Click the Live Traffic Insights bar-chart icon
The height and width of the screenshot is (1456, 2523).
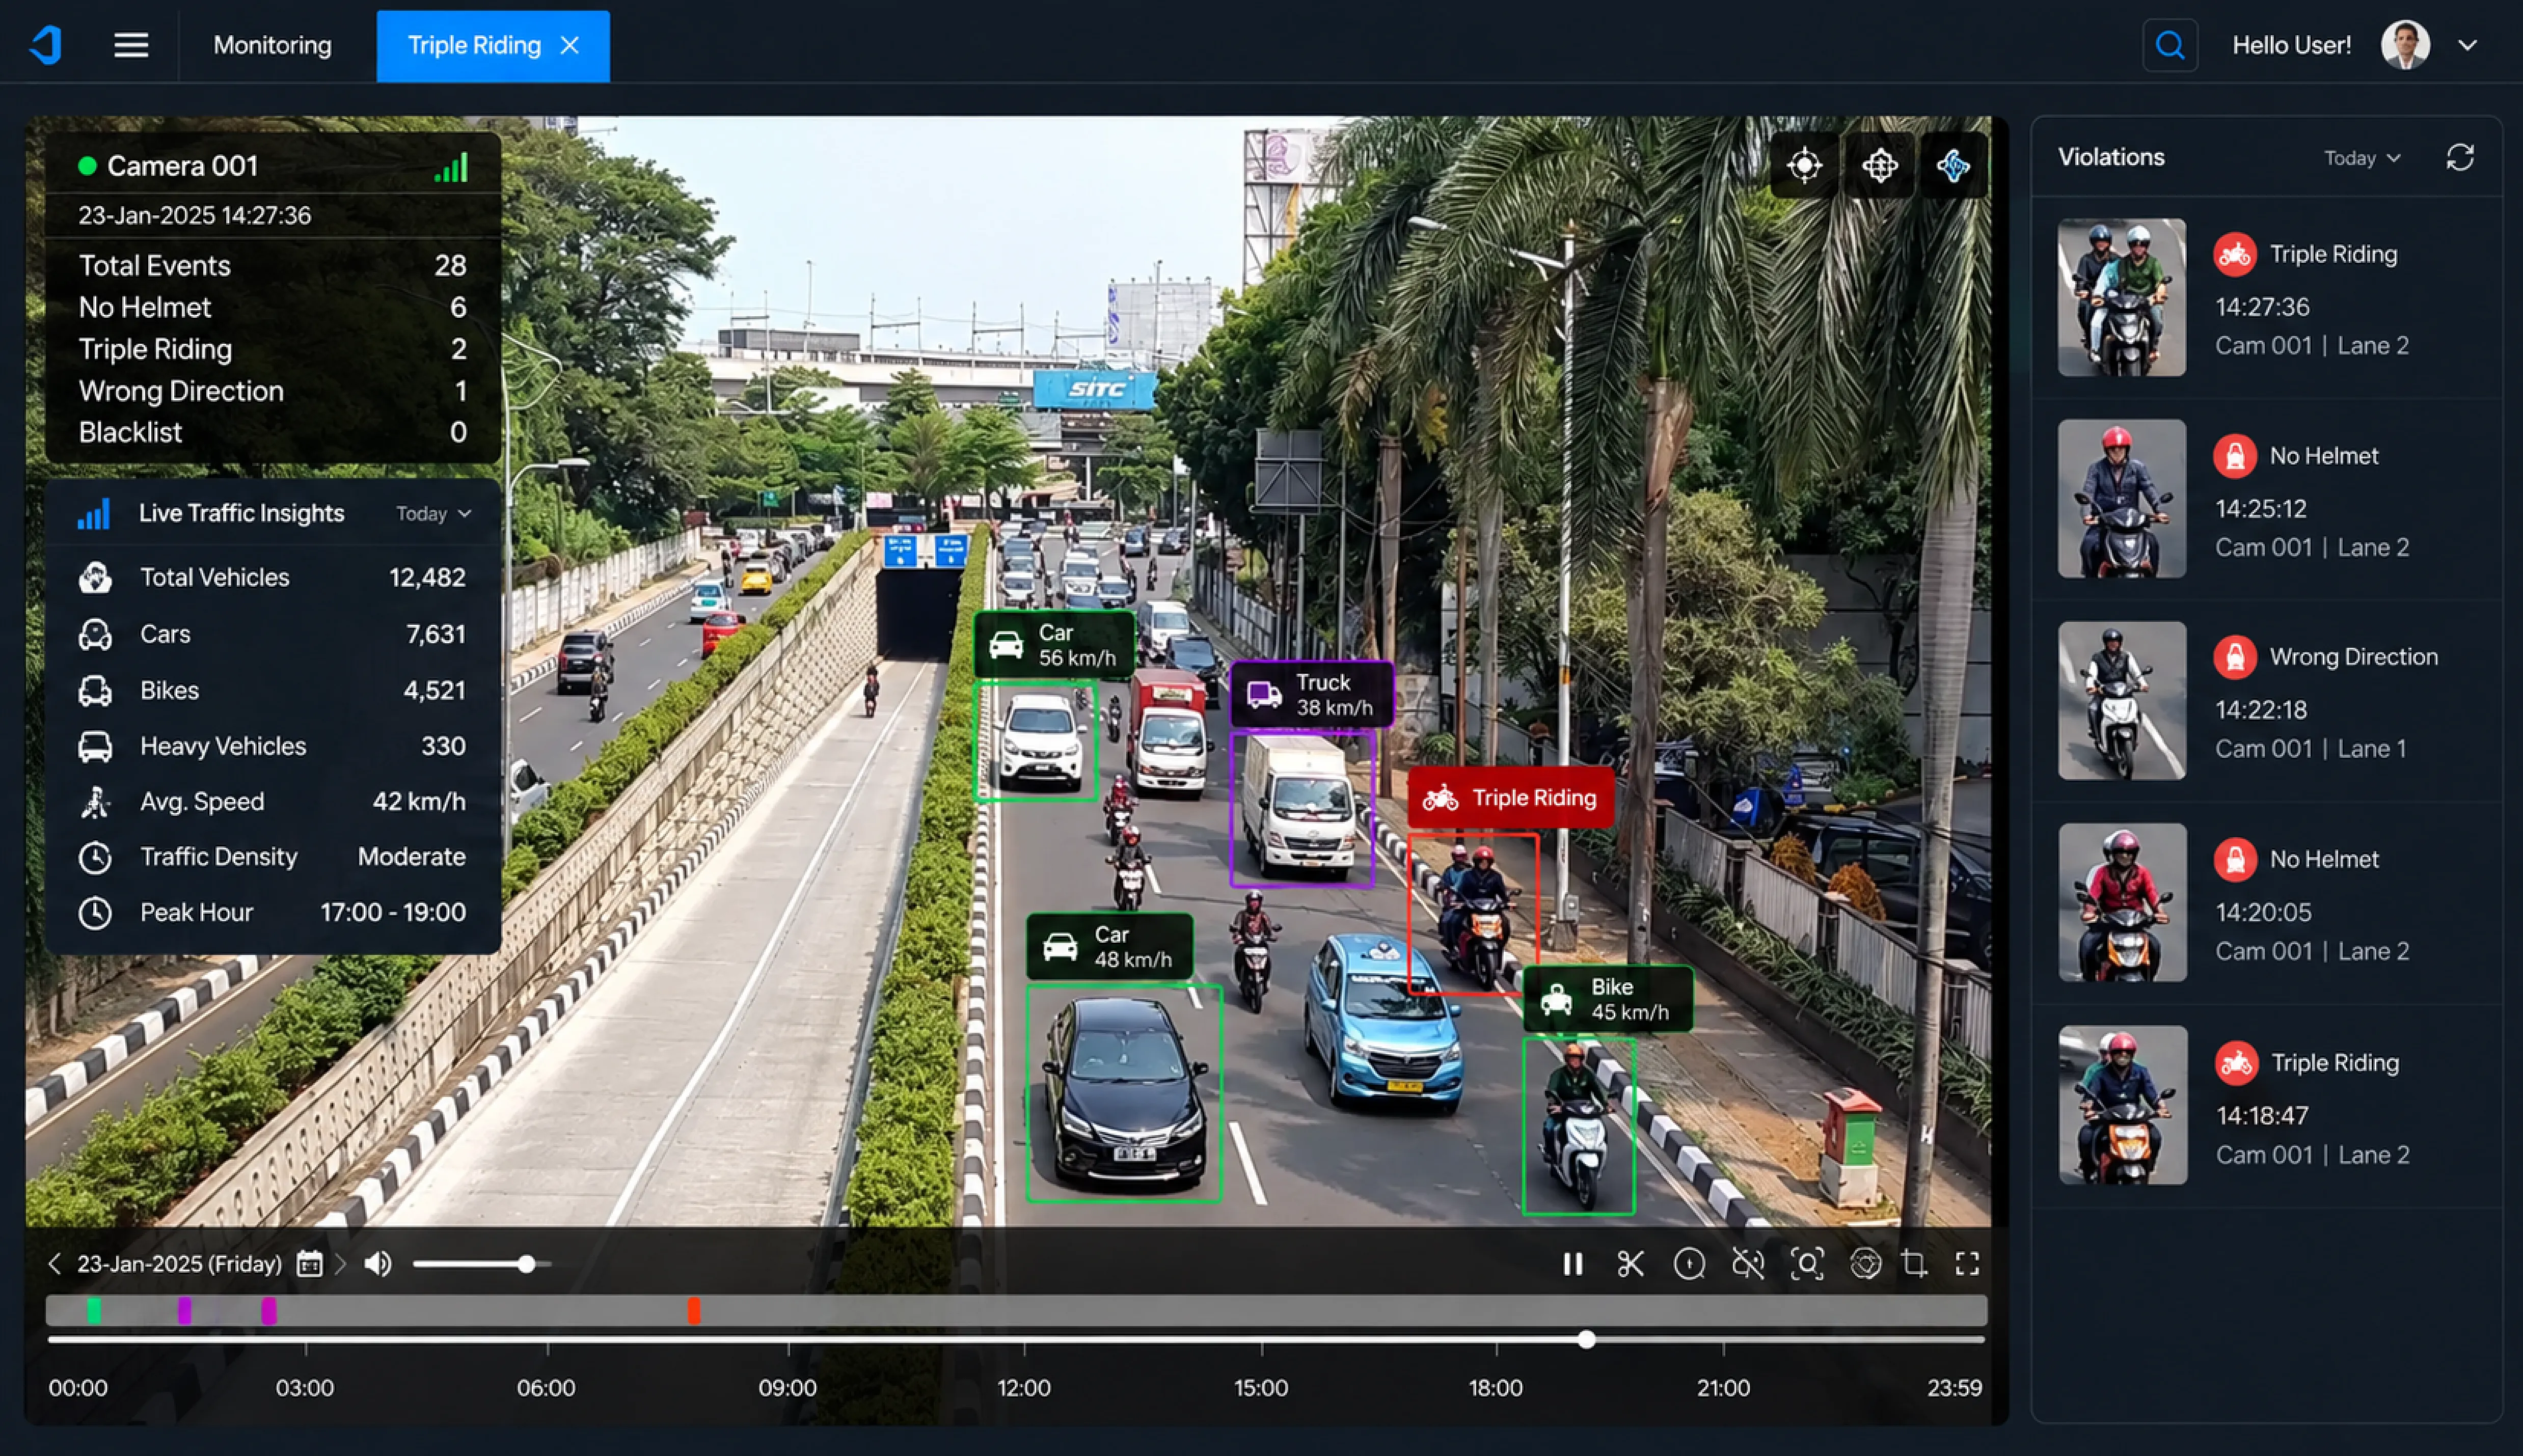93,513
